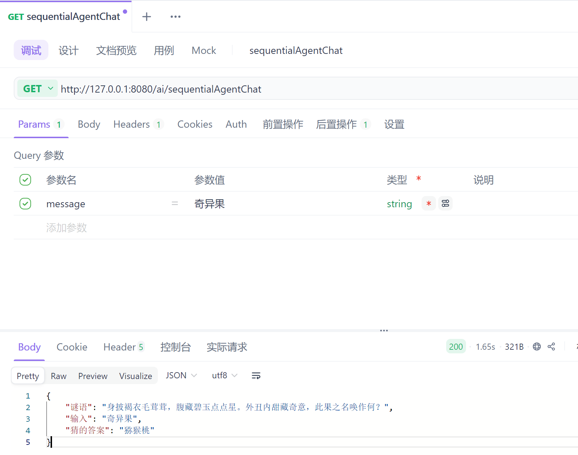Switch to Visualize response view
Screen dimensions: 578x455
[x=135, y=376]
